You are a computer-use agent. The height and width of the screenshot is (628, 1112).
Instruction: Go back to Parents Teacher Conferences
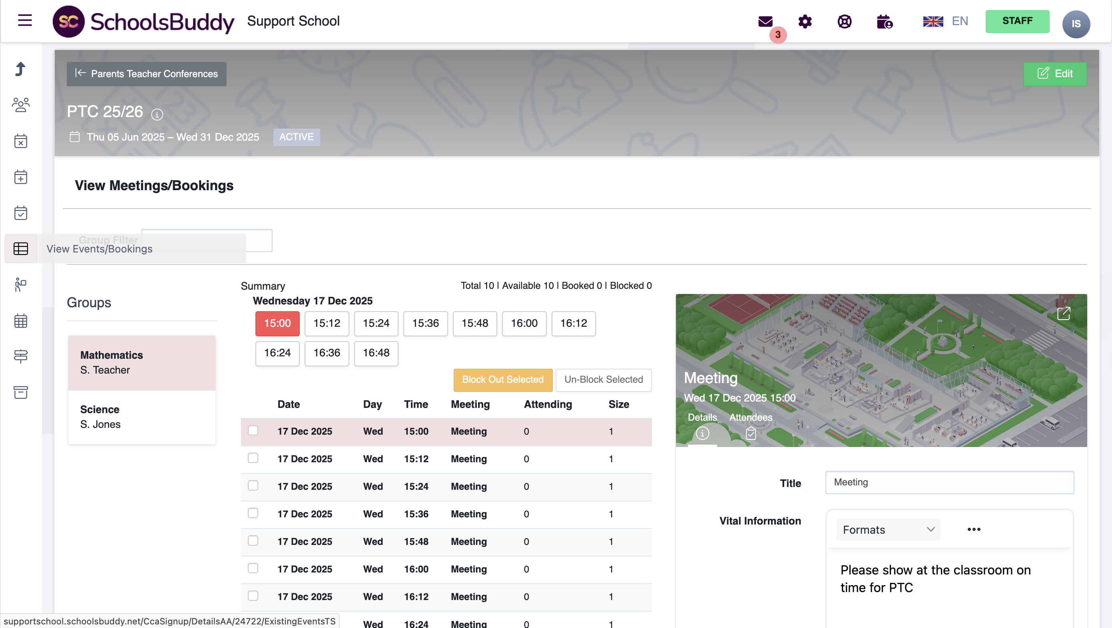146,74
